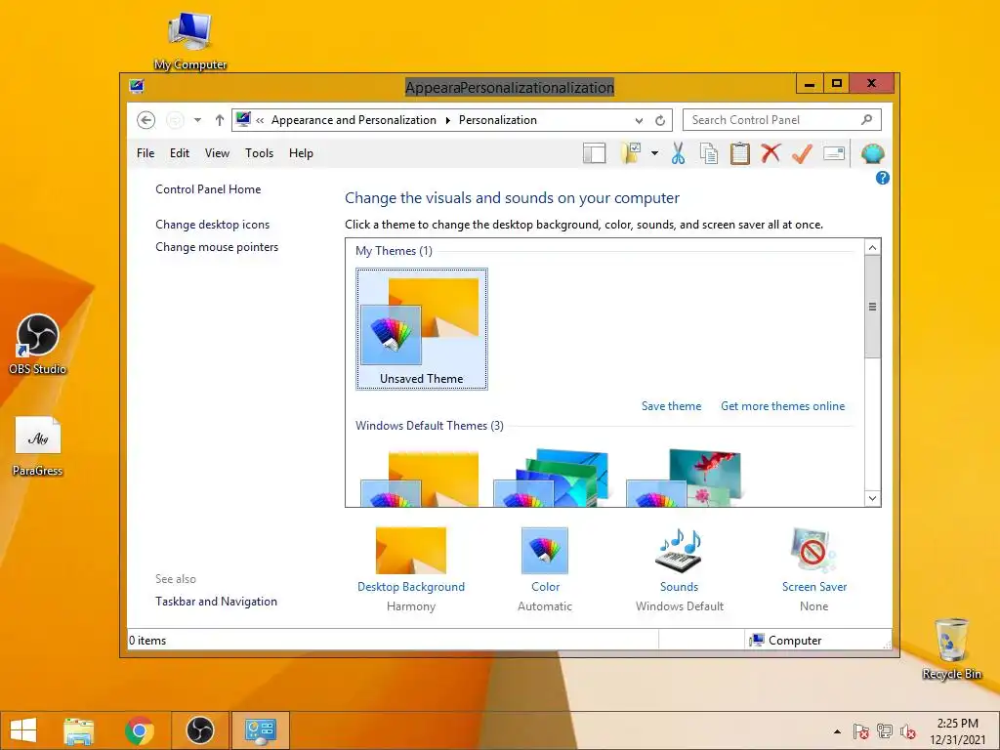
Task: Click the Appearance and Personalization breadcrumb
Action: tap(354, 120)
